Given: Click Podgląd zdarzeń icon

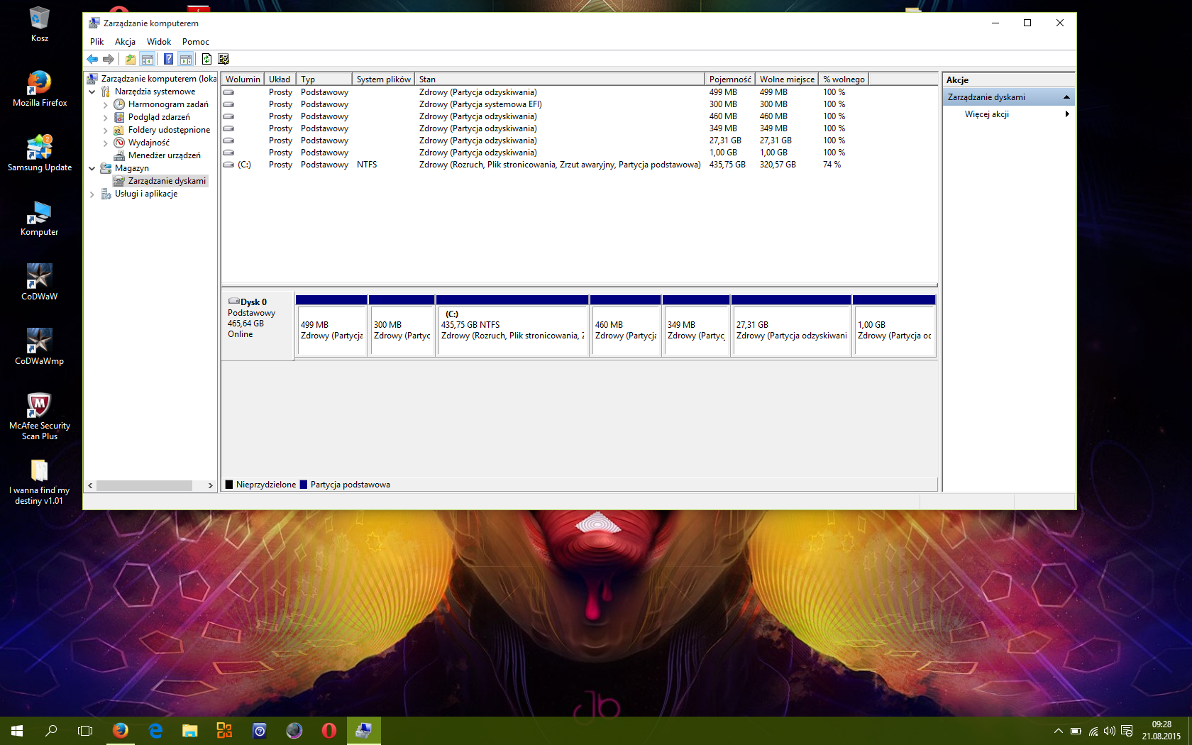Looking at the screenshot, I should tap(119, 117).
